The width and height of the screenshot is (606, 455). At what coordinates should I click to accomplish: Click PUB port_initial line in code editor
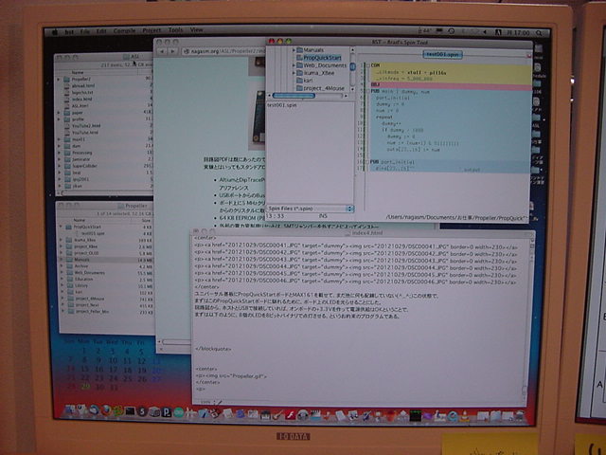(x=392, y=162)
